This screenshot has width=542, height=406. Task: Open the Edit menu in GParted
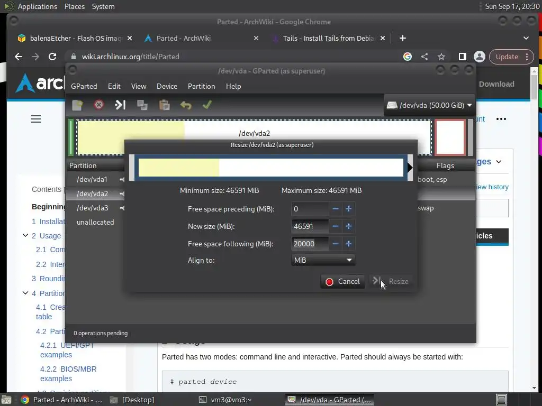114,86
